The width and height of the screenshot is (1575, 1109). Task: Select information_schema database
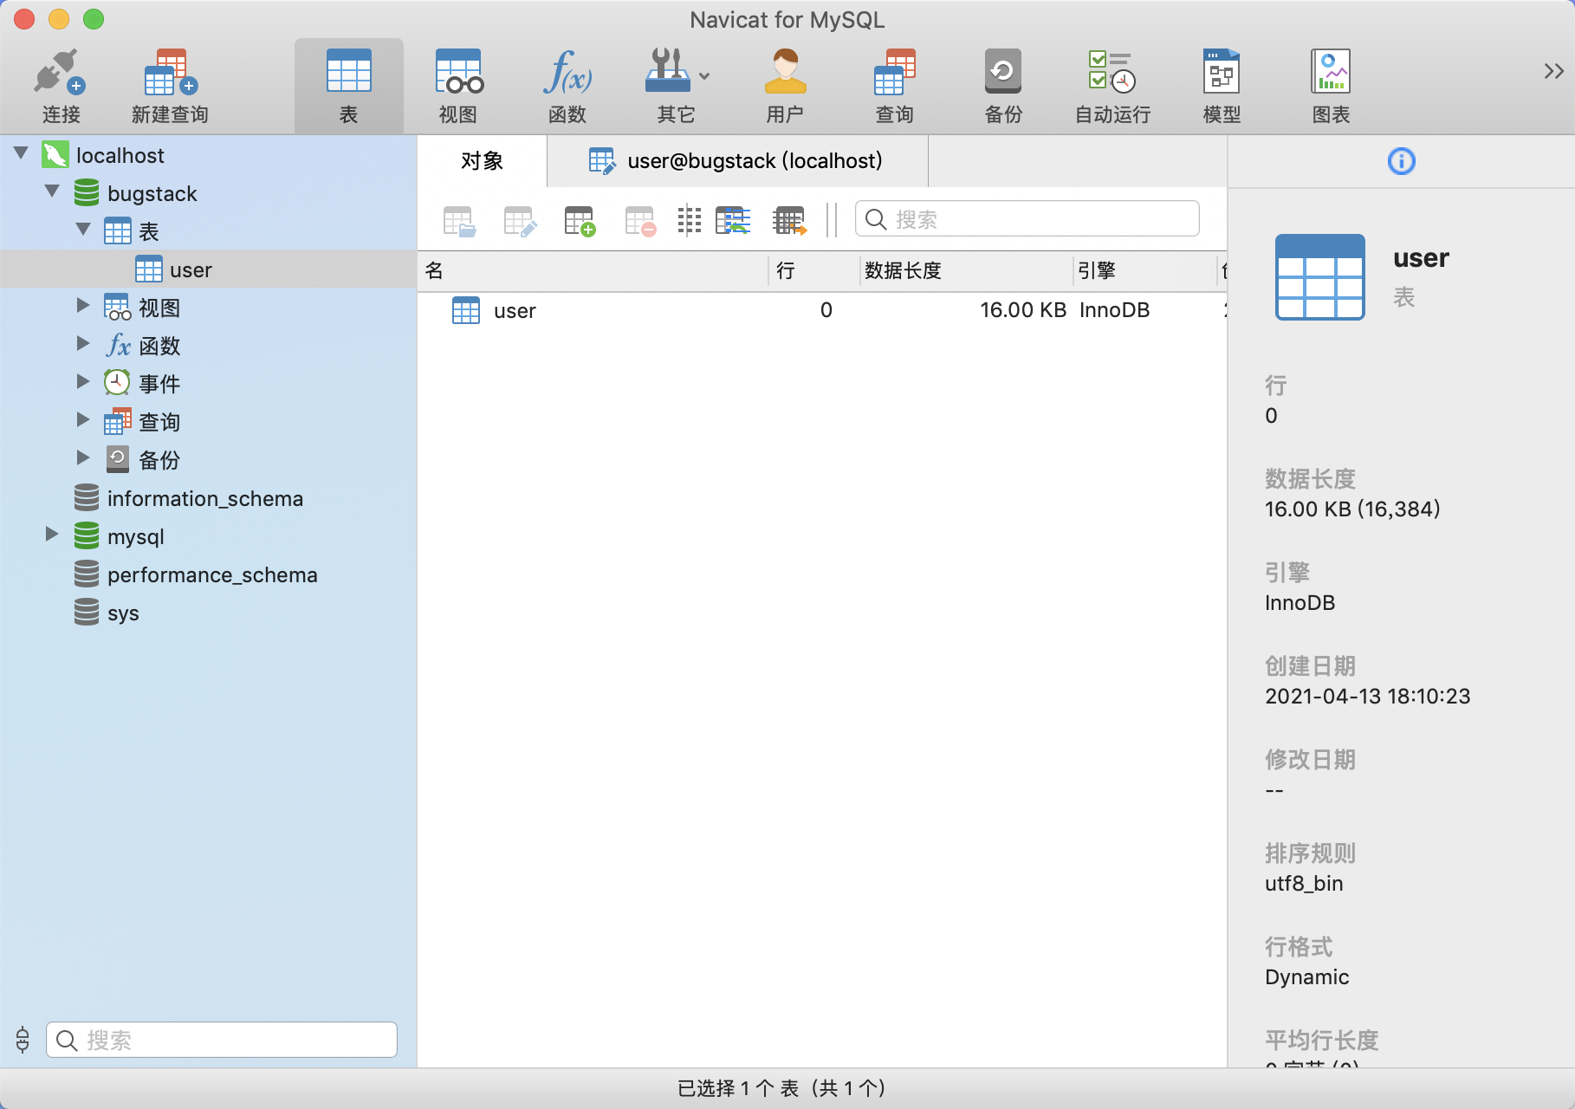[x=204, y=499]
